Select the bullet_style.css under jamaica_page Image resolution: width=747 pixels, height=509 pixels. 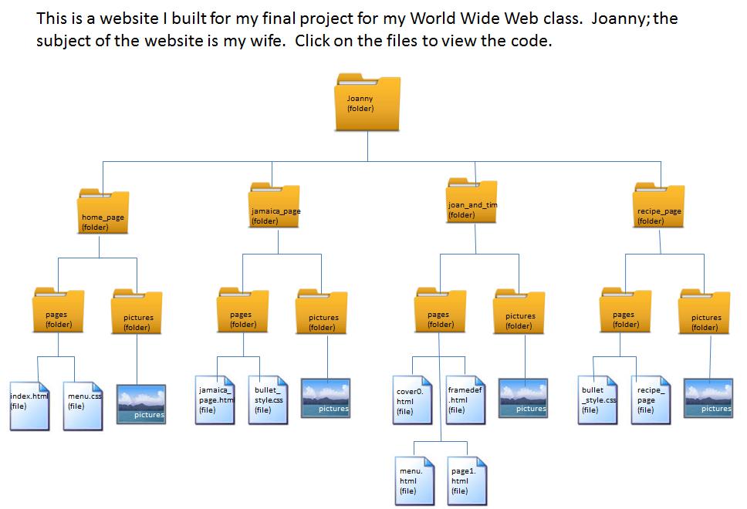(x=266, y=401)
